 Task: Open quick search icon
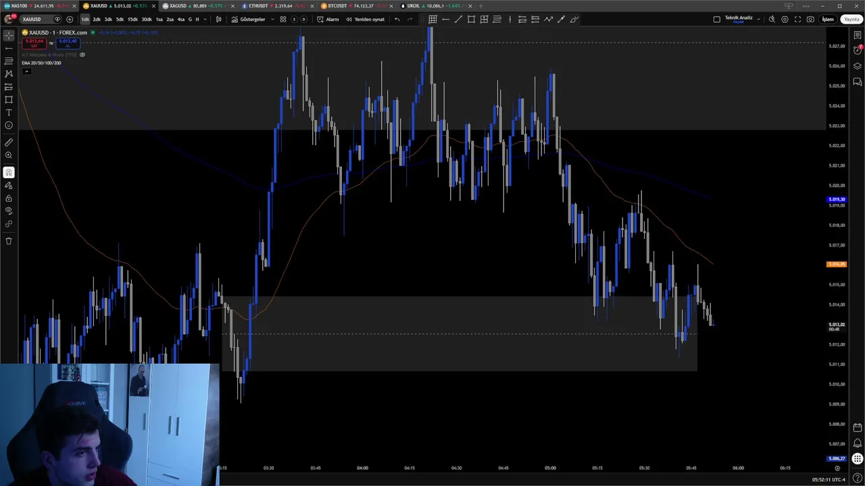[772, 20]
